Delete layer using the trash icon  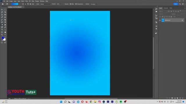(x=183, y=98)
